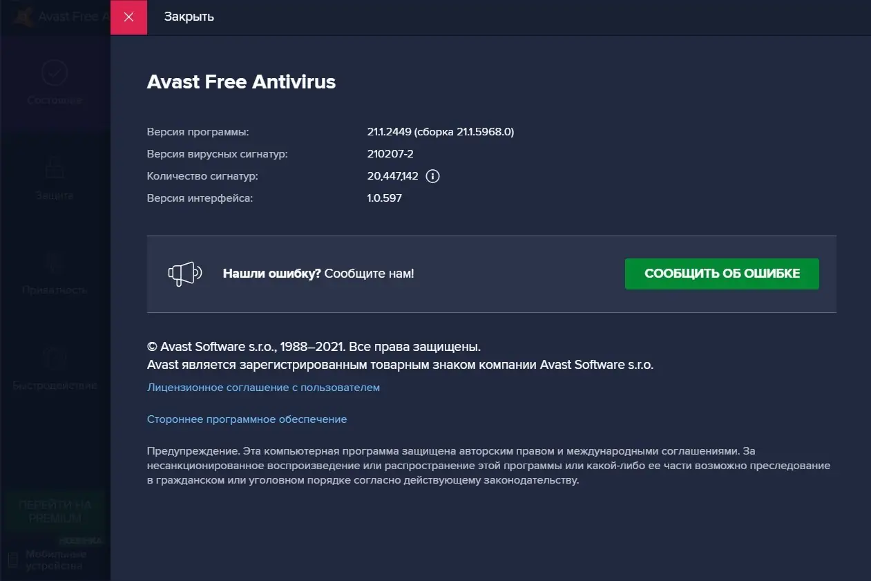871x581 pixels.
Task: Click the Avast Free Antivirus heading
Action: coord(241,82)
